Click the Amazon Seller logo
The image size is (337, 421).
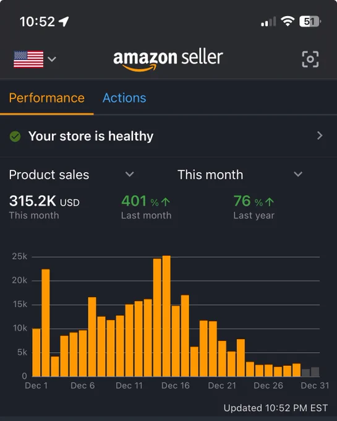(x=168, y=60)
